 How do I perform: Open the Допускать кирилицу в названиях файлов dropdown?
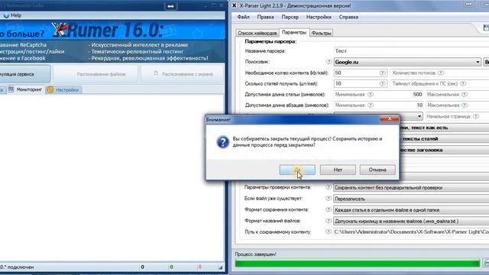[411, 221]
